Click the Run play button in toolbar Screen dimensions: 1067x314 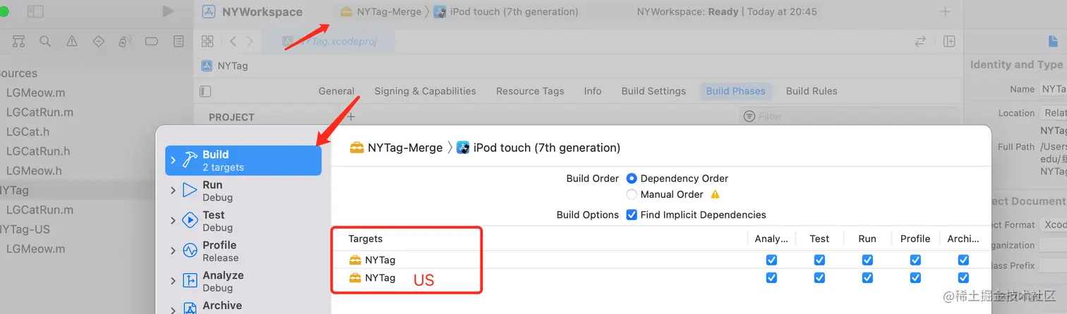click(x=167, y=11)
